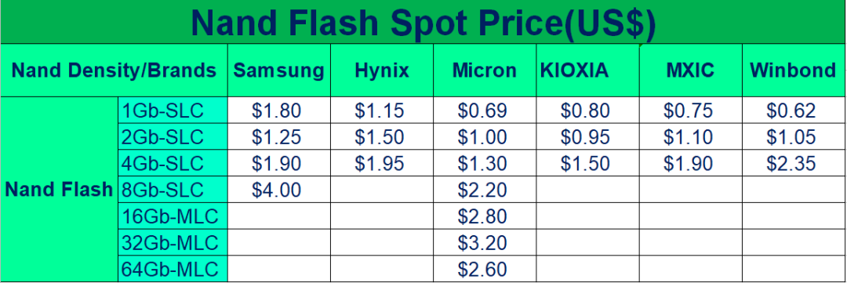Select the Micron column header cell
The height and width of the screenshot is (283, 847).
coord(485,71)
